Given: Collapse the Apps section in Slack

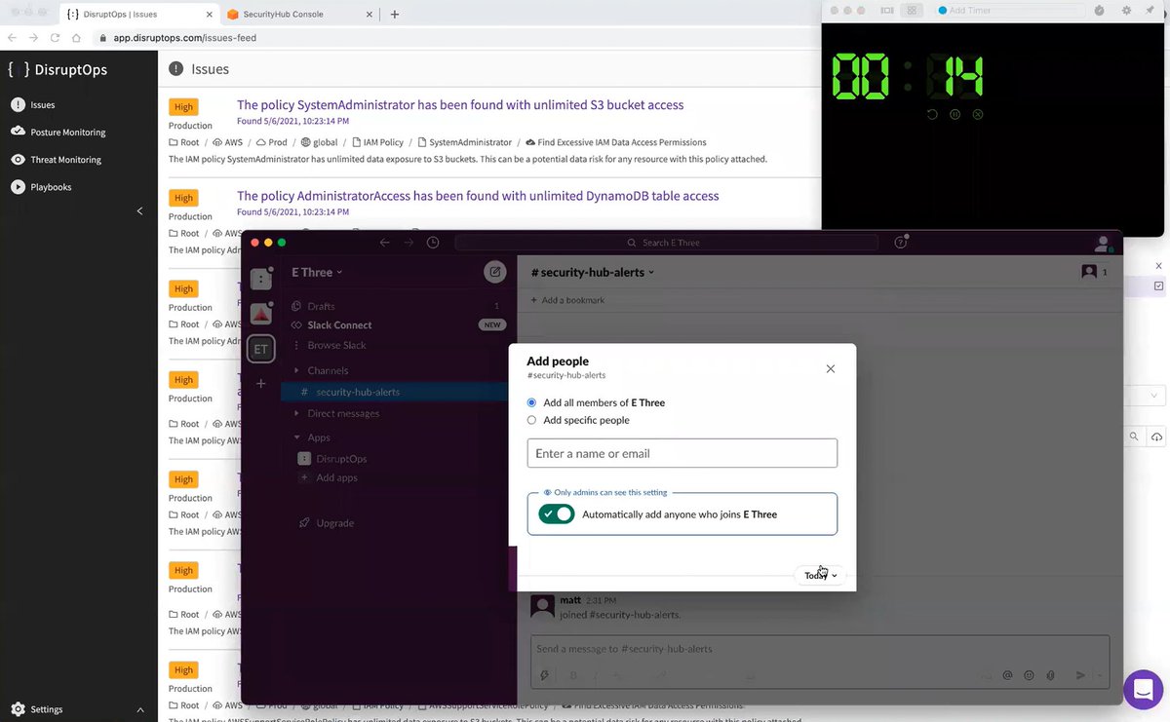Looking at the screenshot, I should (x=297, y=437).
